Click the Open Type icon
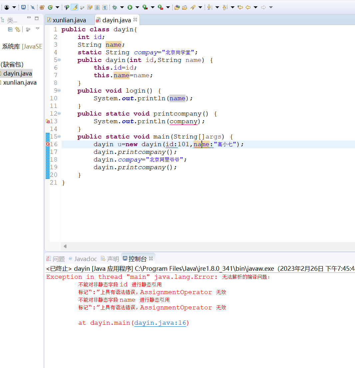 click(67, 7)
